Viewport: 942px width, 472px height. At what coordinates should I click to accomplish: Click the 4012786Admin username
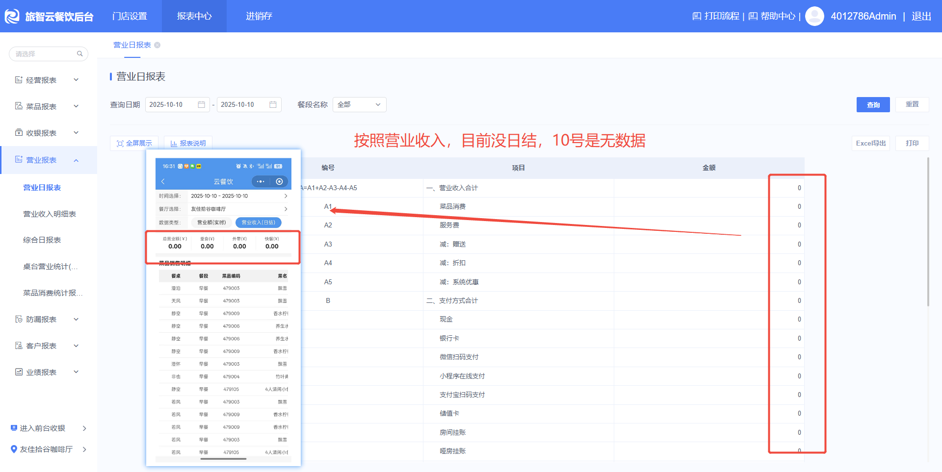tap(863, 16)
